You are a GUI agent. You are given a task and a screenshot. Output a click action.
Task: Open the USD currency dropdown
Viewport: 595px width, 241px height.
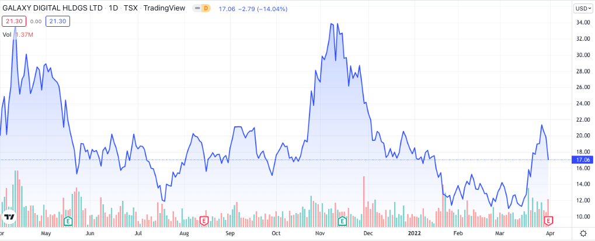tap(582, 8)
